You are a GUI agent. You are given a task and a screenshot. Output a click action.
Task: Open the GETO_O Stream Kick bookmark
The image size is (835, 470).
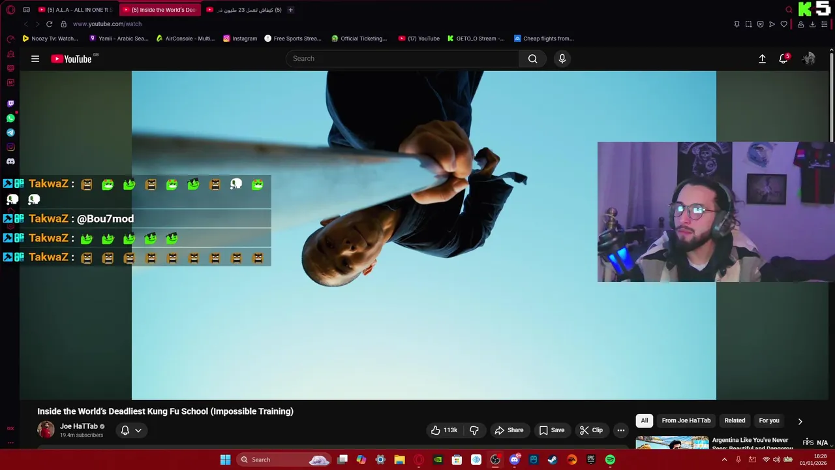[476, 39]
